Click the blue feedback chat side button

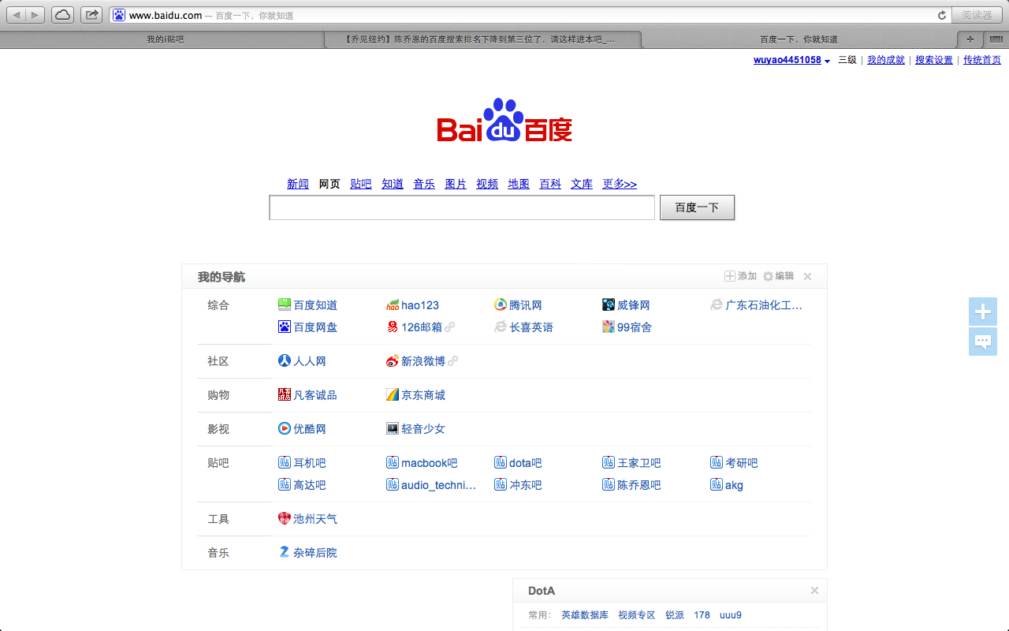[x=983, y=342]
